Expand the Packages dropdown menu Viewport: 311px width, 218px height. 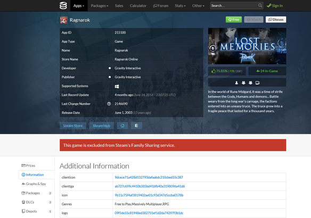100,6
